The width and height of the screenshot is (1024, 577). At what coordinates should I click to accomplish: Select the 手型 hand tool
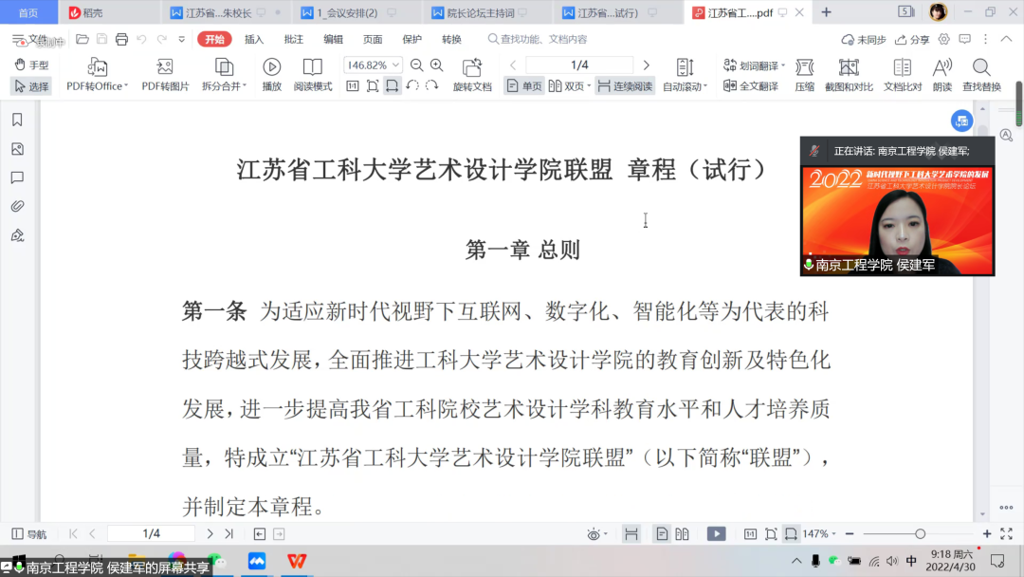pos(31,65)
